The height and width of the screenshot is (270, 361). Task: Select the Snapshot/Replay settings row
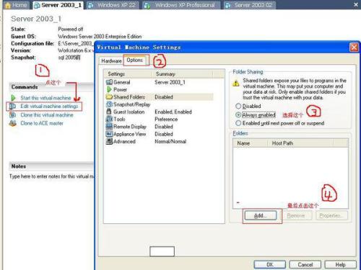(159, 104)
